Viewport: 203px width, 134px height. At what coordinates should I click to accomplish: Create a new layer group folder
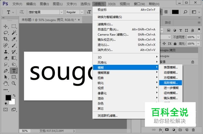(180, 130)
